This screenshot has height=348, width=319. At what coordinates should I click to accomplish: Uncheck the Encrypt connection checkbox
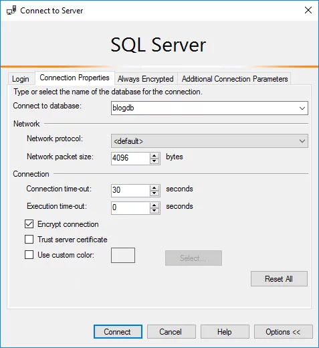pos(29,224)
